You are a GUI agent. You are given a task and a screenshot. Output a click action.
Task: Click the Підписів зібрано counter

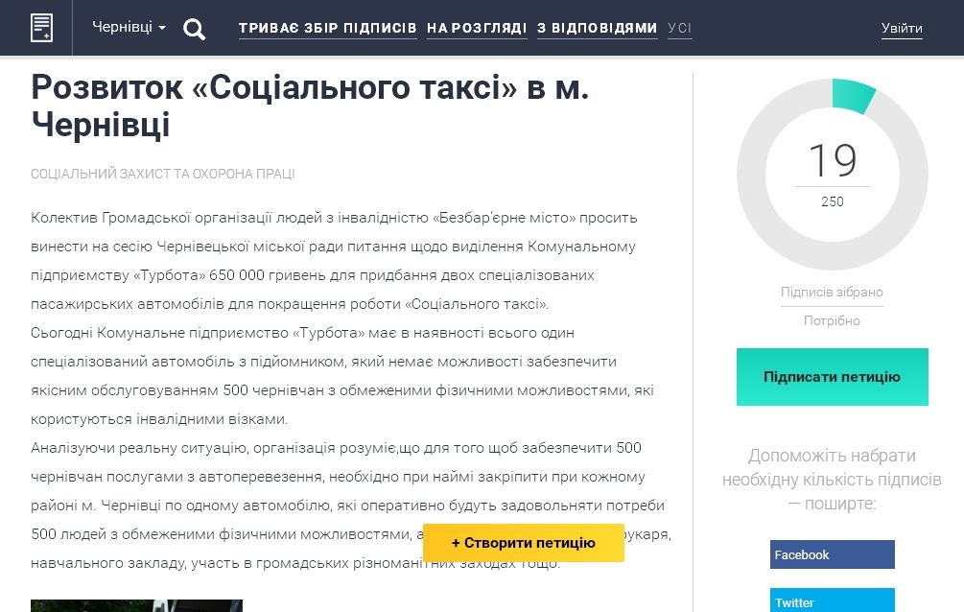point(831,293)
